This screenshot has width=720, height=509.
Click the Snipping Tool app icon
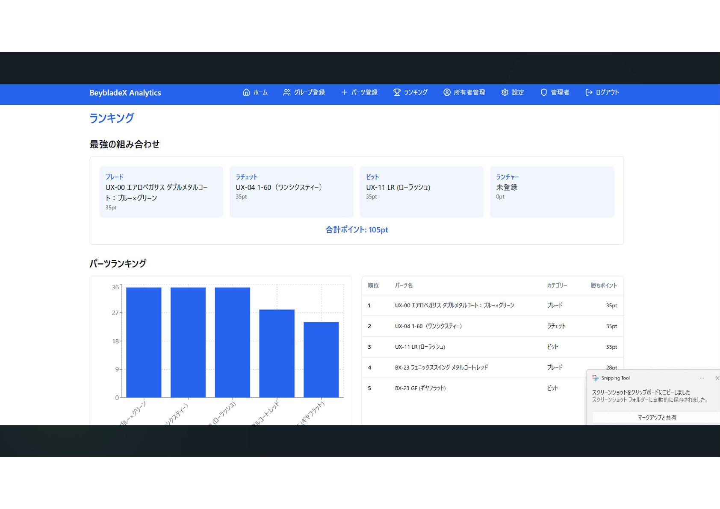point(595,378)
